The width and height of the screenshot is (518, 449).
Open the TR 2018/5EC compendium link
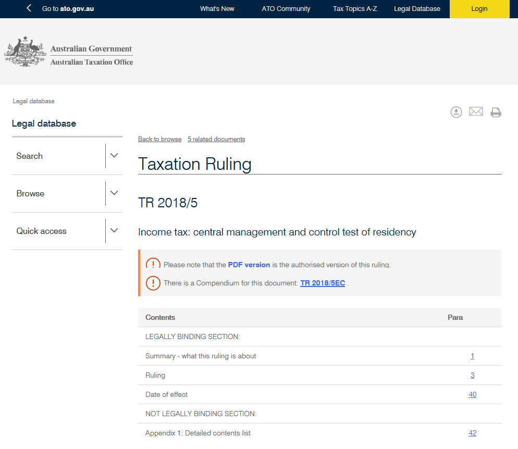point(323,283)
